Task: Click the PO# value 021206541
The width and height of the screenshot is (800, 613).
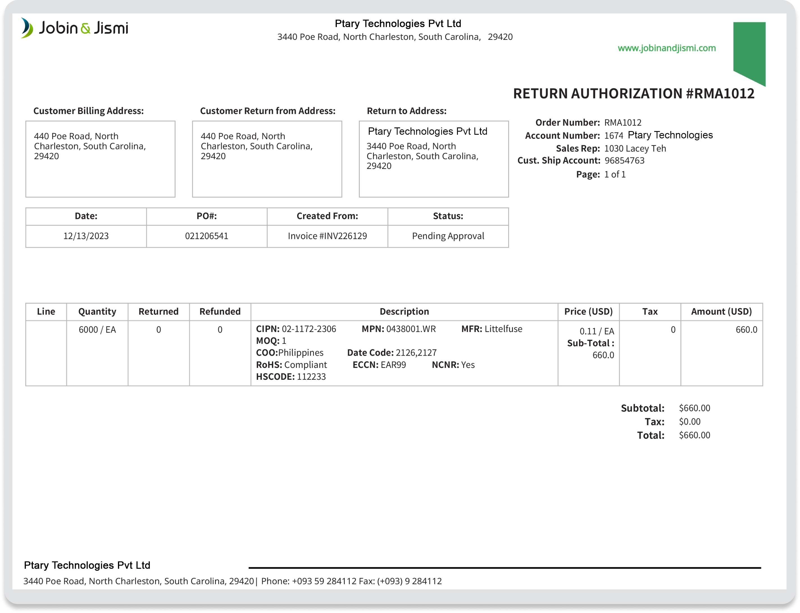Action: [207, 236]
